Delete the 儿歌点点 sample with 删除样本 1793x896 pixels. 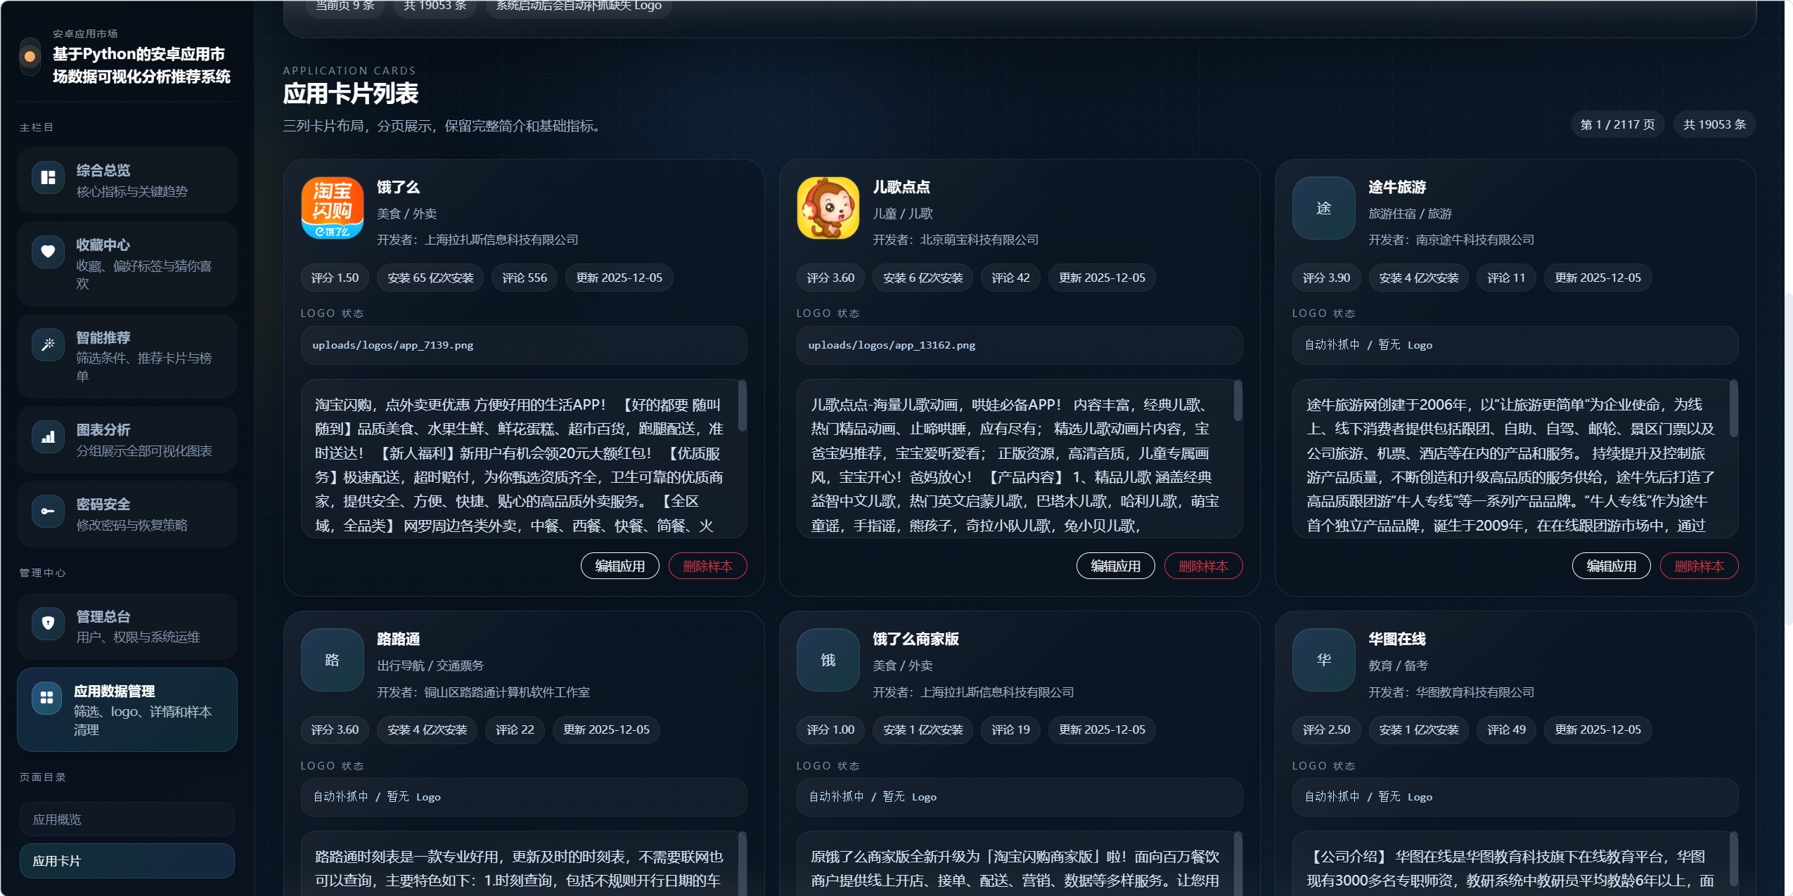coord(1202,566)
